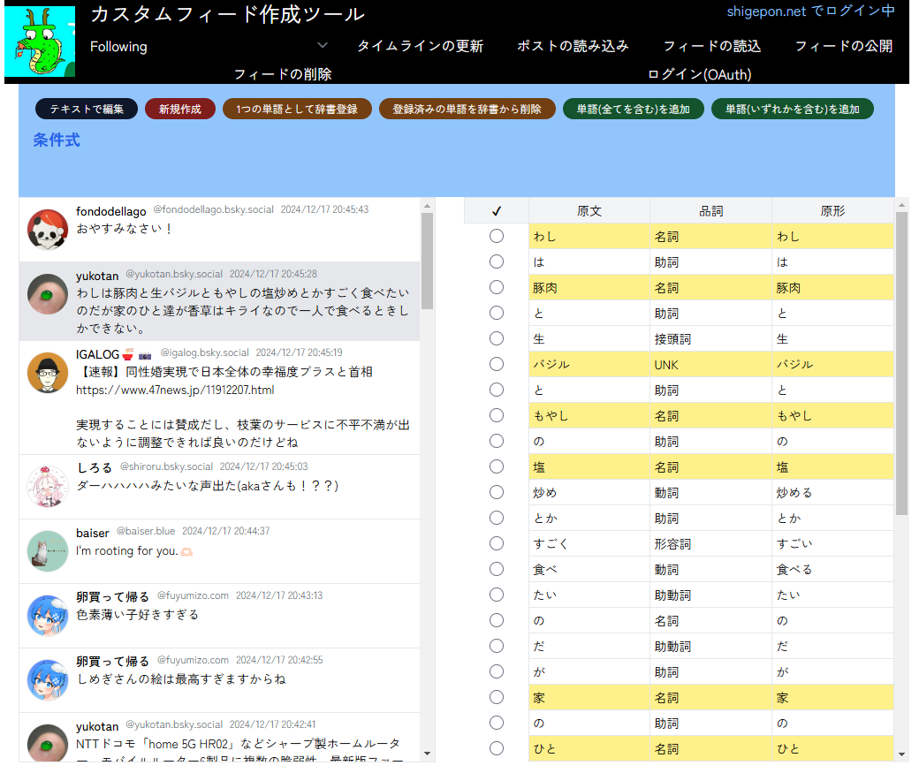Click scroll-down arrow of word table
The width and height of the screenshot is (919, 773).
click(x=902, y=754)
